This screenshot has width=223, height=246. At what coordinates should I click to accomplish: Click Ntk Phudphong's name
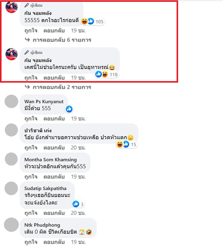(x=42, y=225)
